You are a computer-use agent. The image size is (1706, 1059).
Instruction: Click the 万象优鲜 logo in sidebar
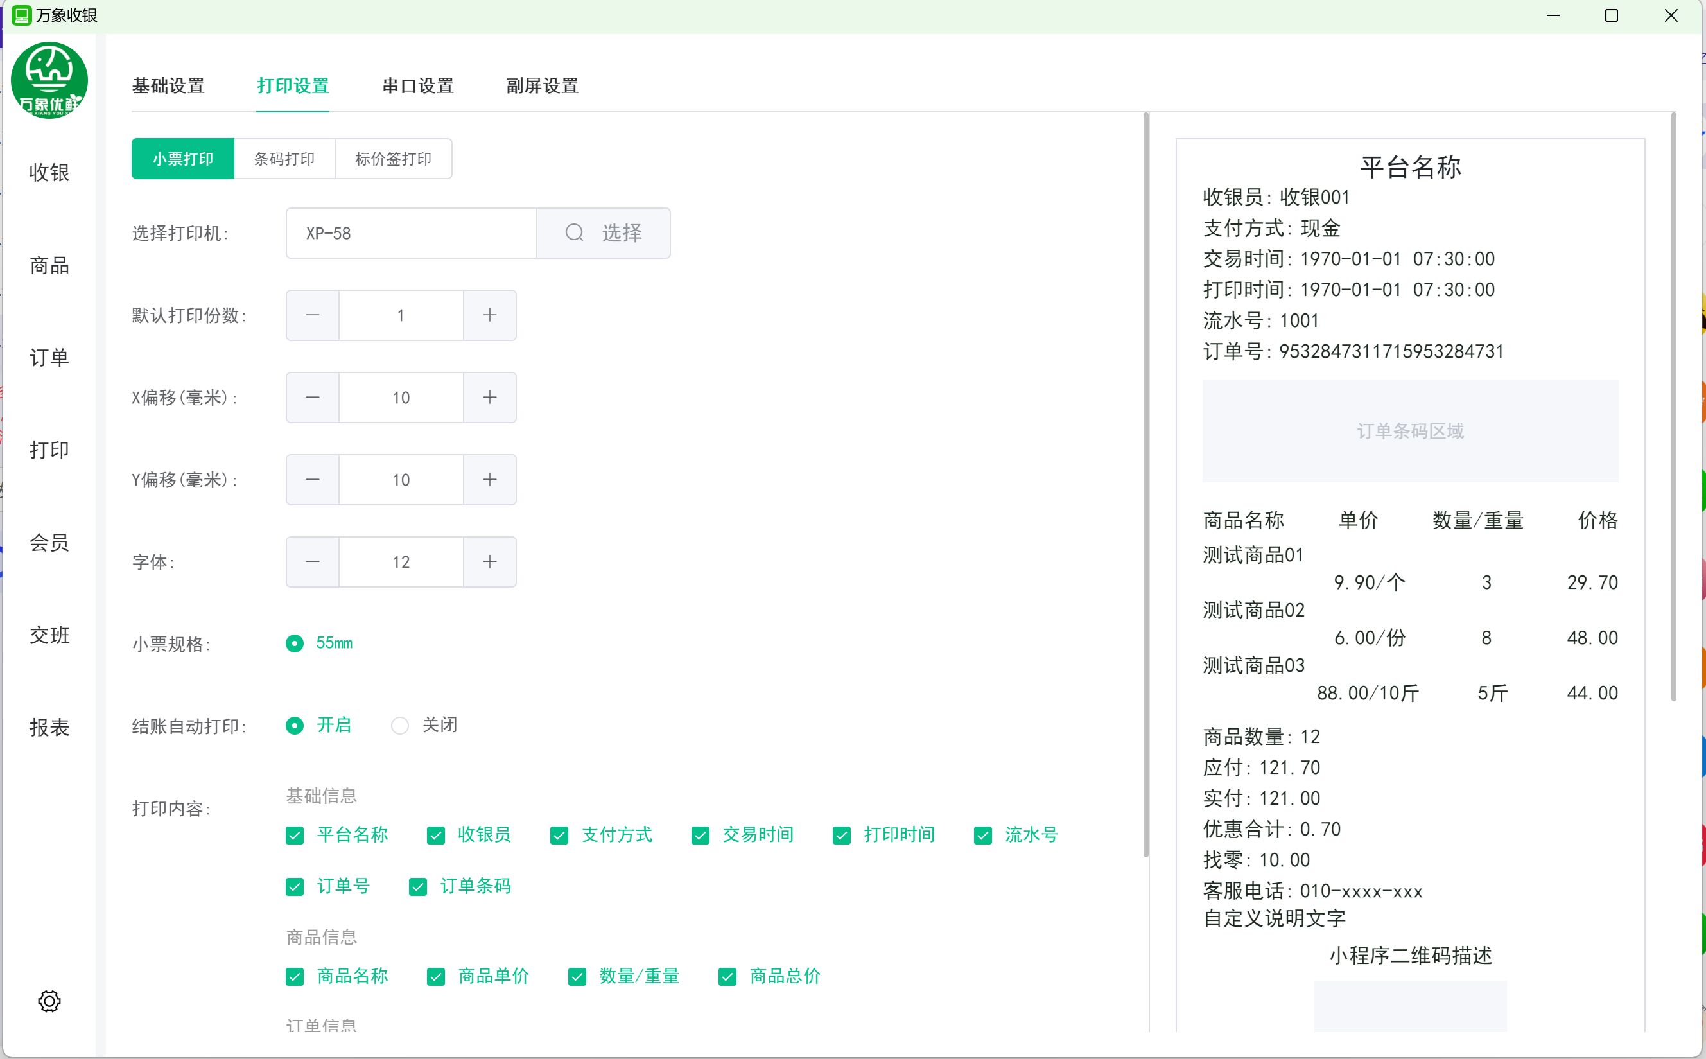click(x=49, y=80)
